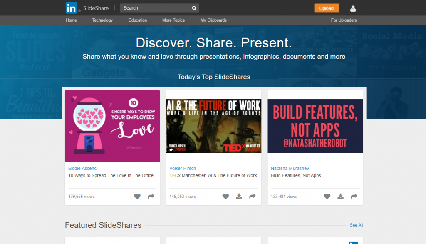The image size is (426, 244).
Task: Click the '133,481 views' text
Action: tap(284, 197)
